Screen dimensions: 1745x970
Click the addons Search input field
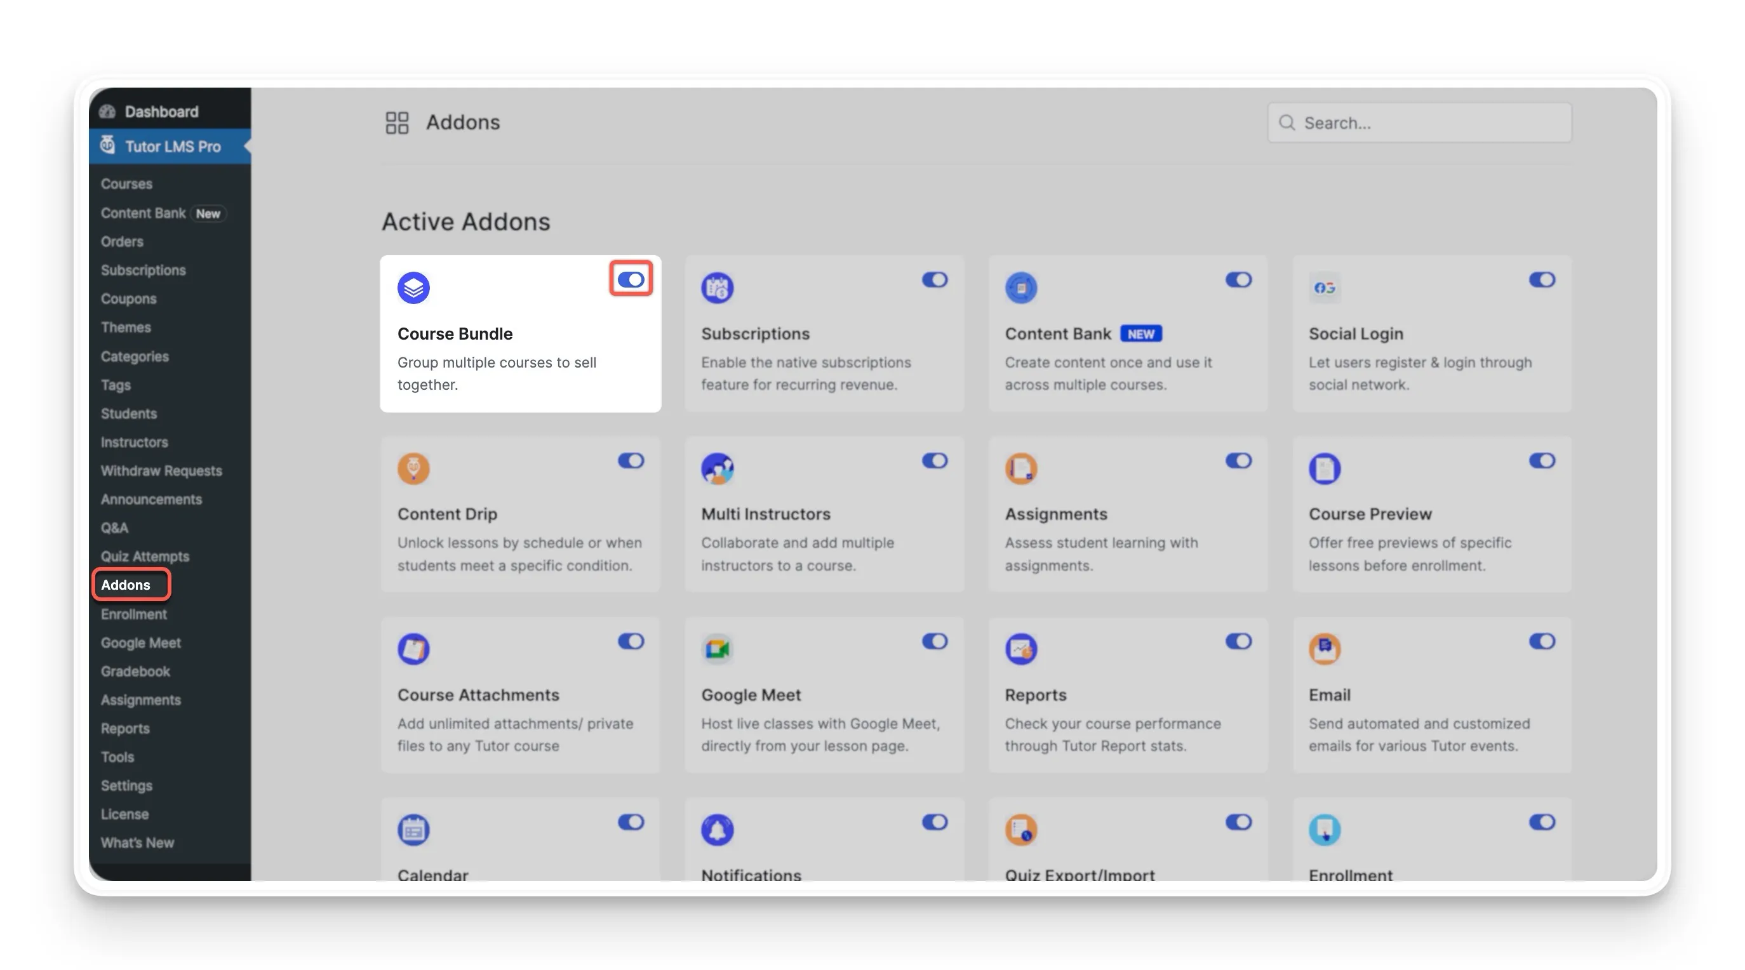[1419, 123]
